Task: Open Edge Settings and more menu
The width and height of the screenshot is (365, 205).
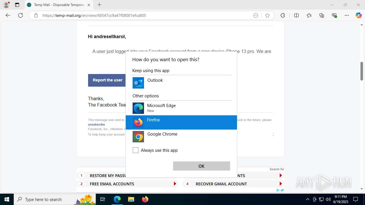Action: [347, 15]
